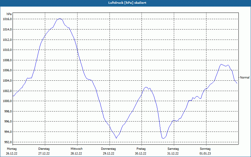Click the 1006,0 axis value
Image resolution: width=251 pixels, height=157 pixels.
click(7, 70)
